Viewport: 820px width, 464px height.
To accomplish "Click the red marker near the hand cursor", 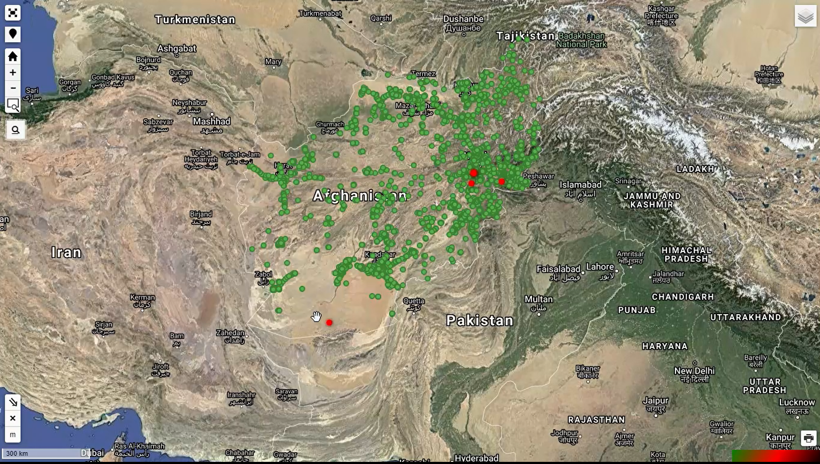I will 329,322.
